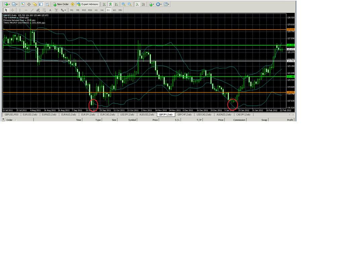Open the Periods clock icon
Viewport: 344px width, 258px height.
point(158,4)
